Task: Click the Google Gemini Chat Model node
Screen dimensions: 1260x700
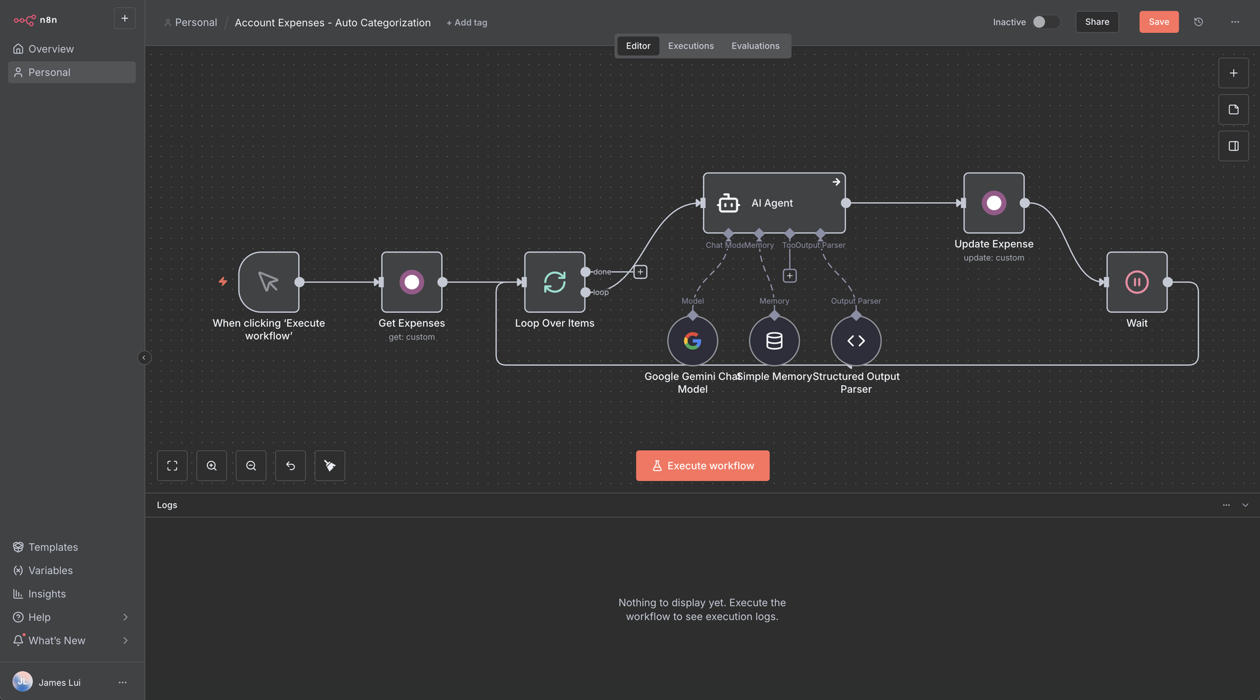Action: [x=692, y=341]
